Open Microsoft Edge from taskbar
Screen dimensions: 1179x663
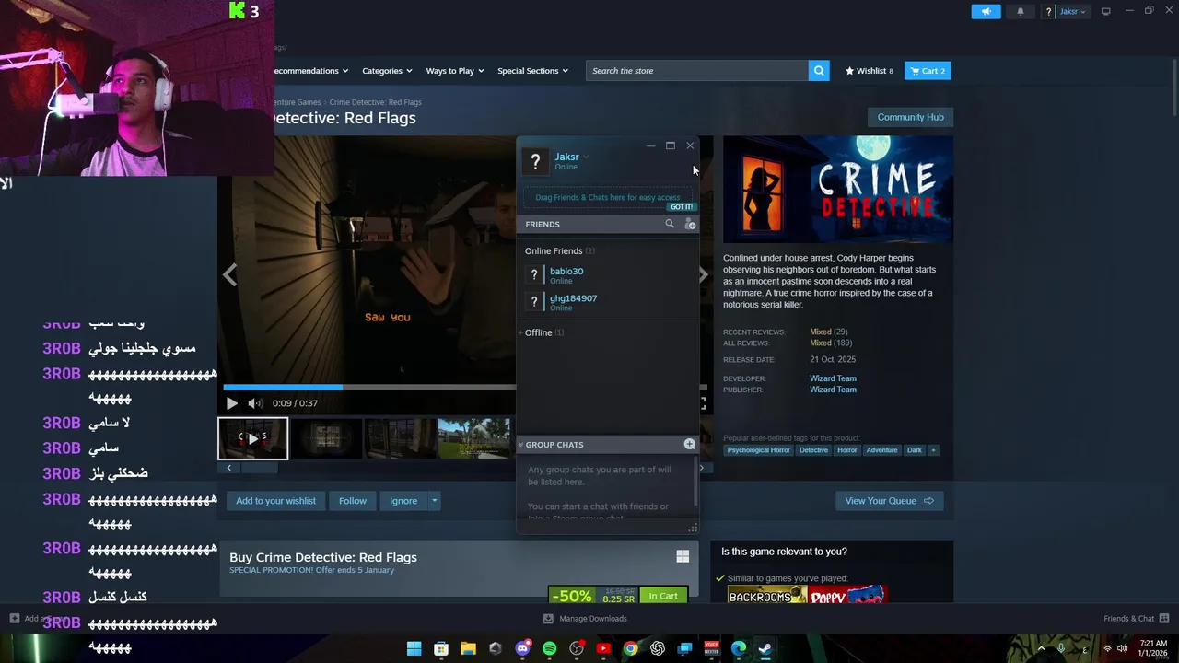tap(738, 648)
